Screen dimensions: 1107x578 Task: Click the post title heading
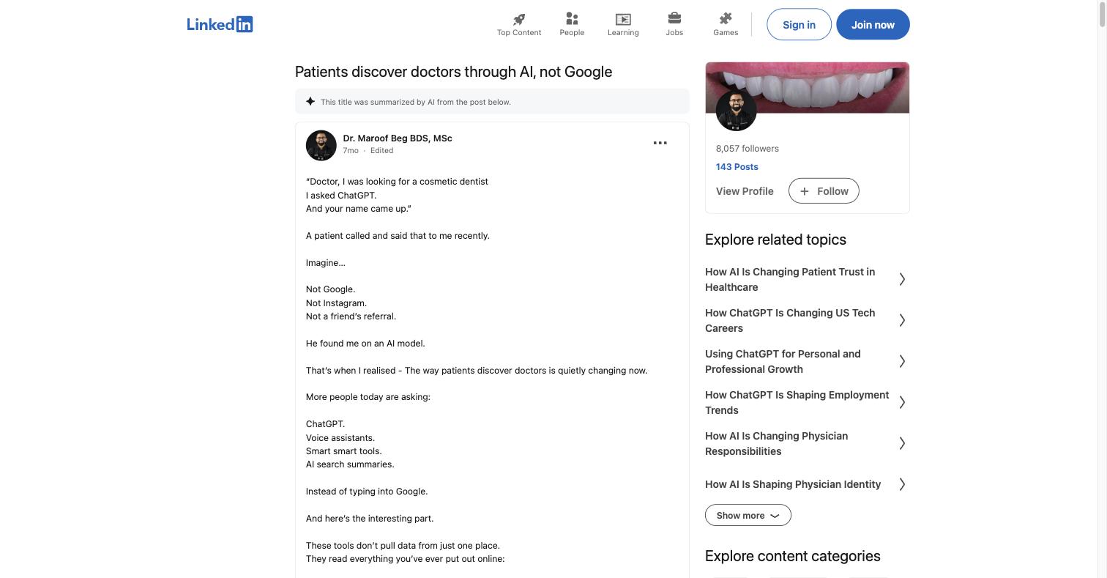(x=453, y=72)
